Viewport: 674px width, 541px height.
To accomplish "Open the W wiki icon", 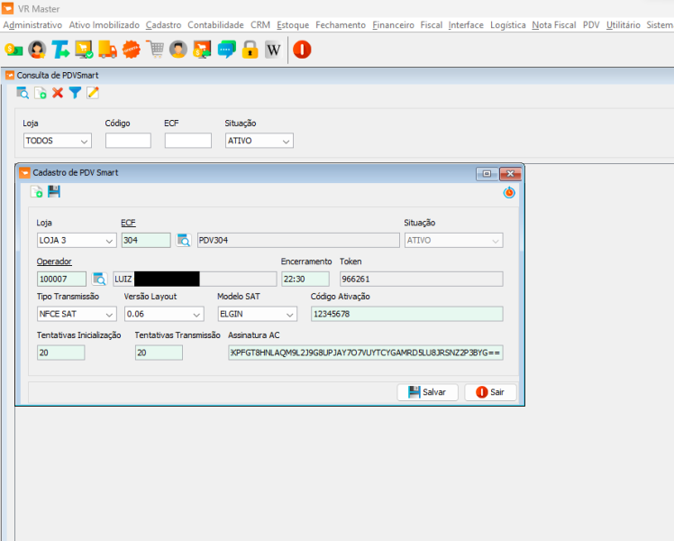I will click(273, 50).
